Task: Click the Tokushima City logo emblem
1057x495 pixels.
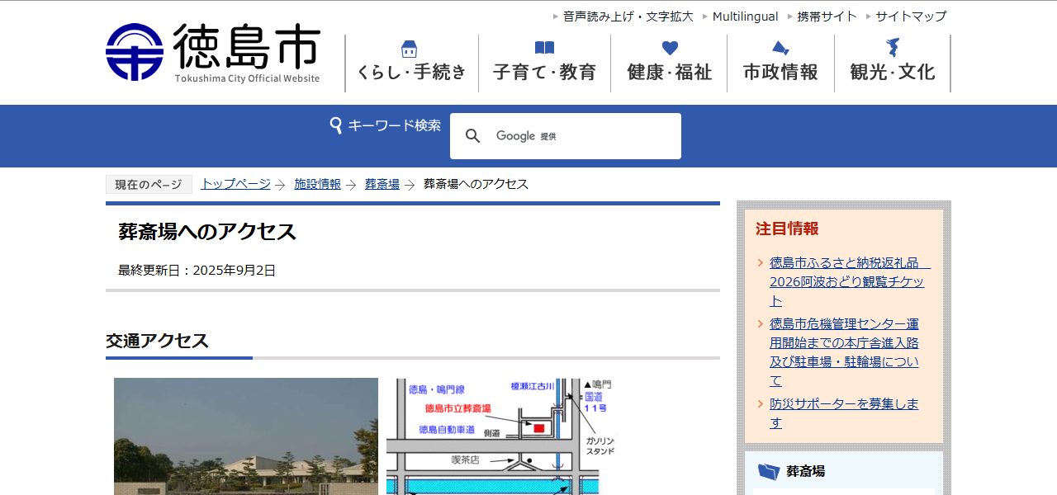Action: [x=135, y=52]
